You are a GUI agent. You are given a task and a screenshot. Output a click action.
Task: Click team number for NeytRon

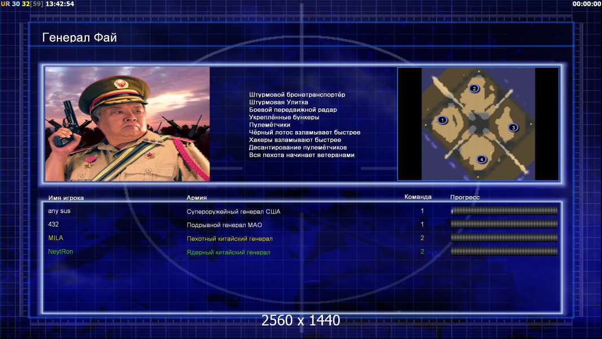422,252
